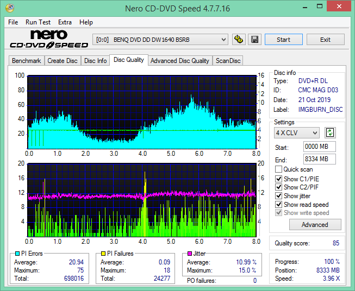Switch to the ScanDisc tab
Screen dimensions: 355x291
(228, 61)
